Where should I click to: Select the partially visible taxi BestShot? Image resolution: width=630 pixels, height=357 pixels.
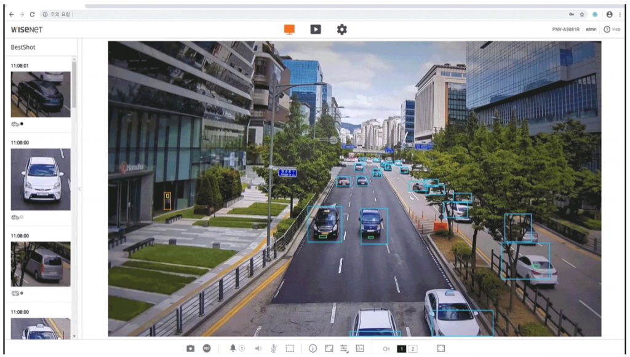[41, 329]
